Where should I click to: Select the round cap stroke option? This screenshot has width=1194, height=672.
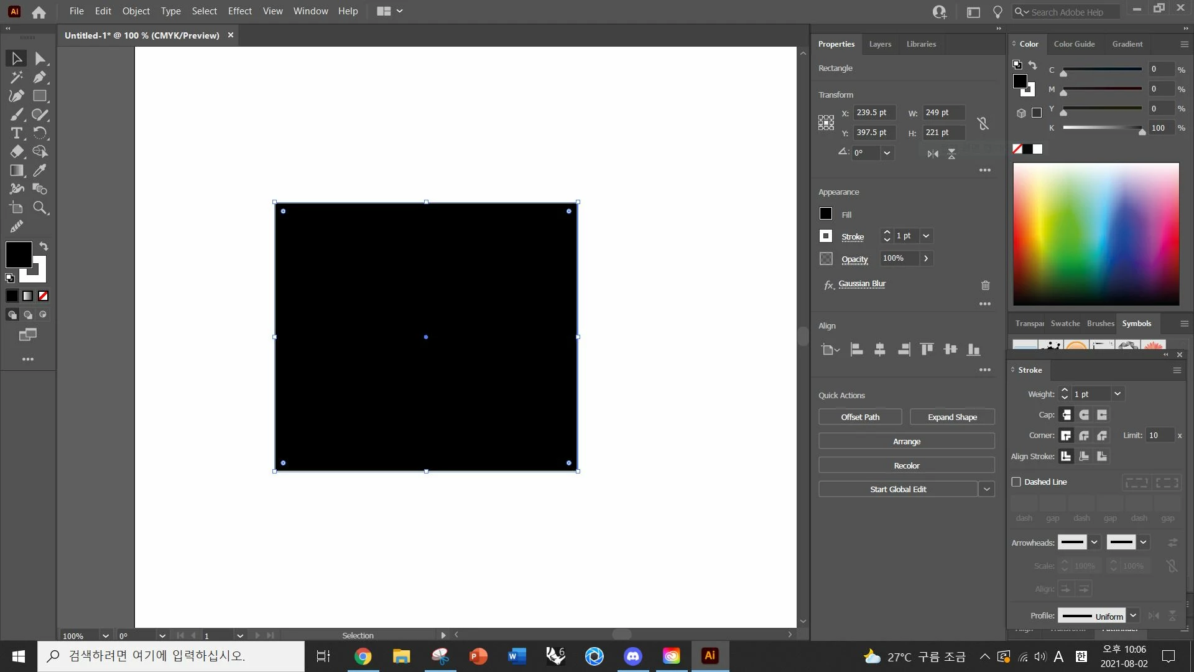tap(1084, 415)
